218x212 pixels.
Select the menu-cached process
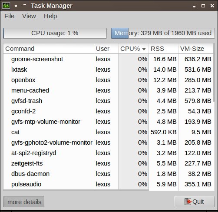pos(108,90)
